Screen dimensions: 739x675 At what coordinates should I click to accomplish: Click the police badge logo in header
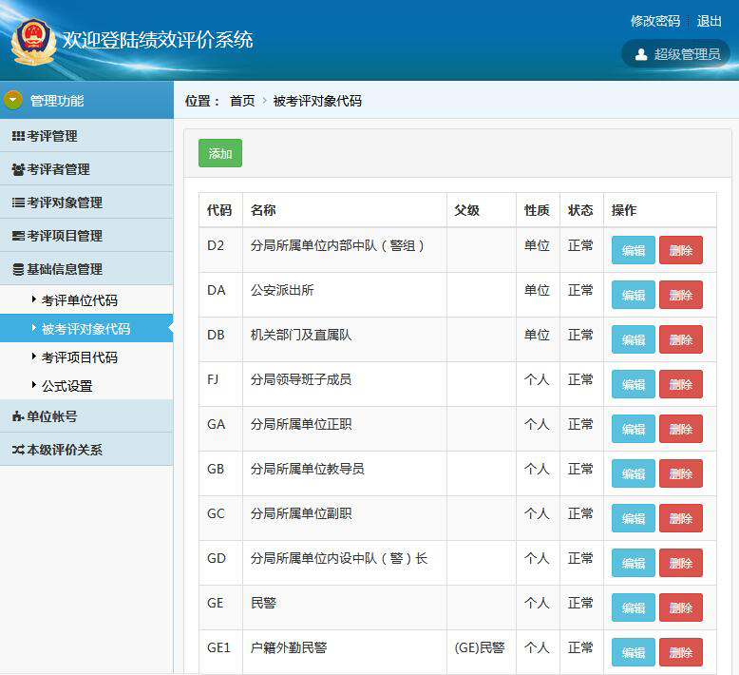click(33, 42)
